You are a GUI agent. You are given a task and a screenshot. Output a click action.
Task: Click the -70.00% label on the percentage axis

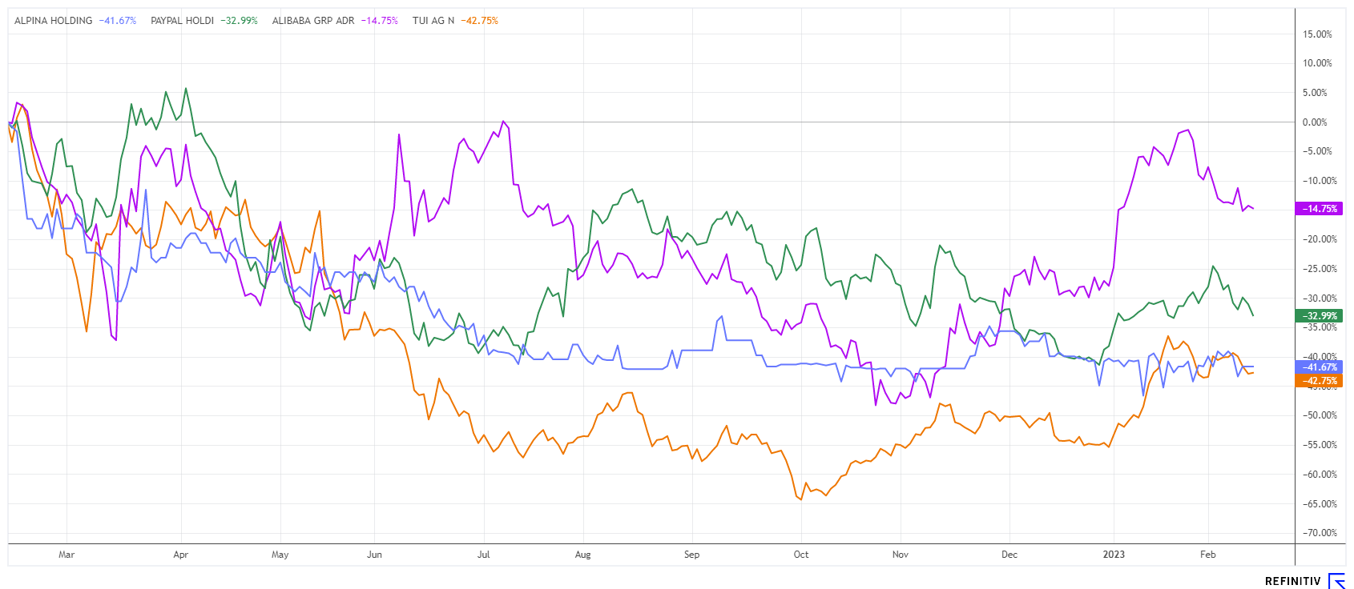tap(1316, 533)
